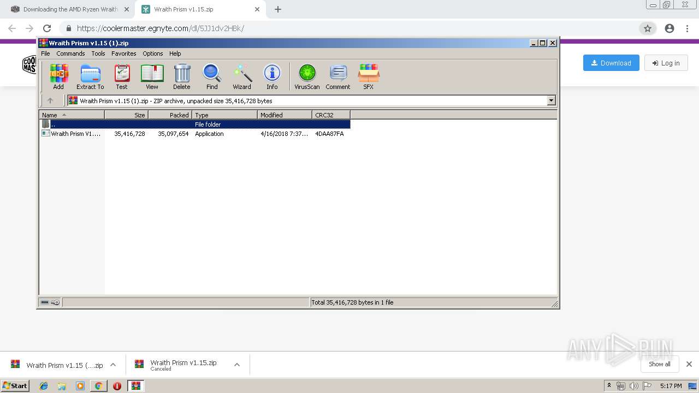Open the Options menu

point(153,53)
